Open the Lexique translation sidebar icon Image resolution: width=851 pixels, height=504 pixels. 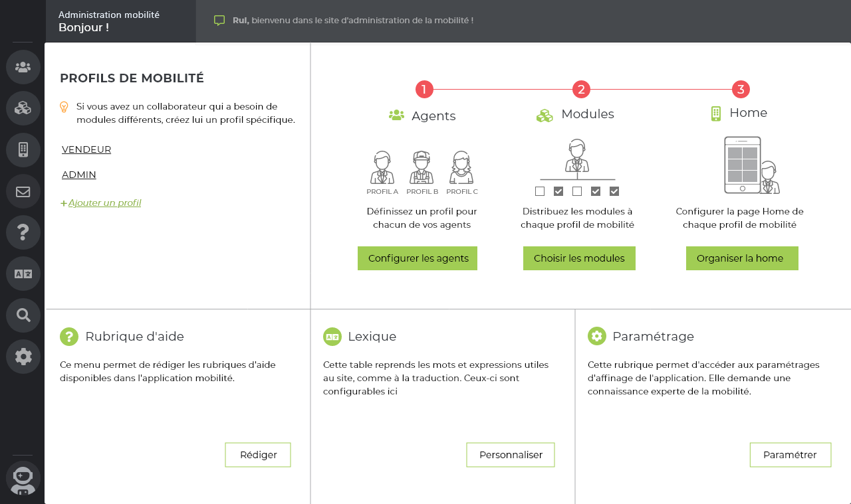tap(23, 274)
